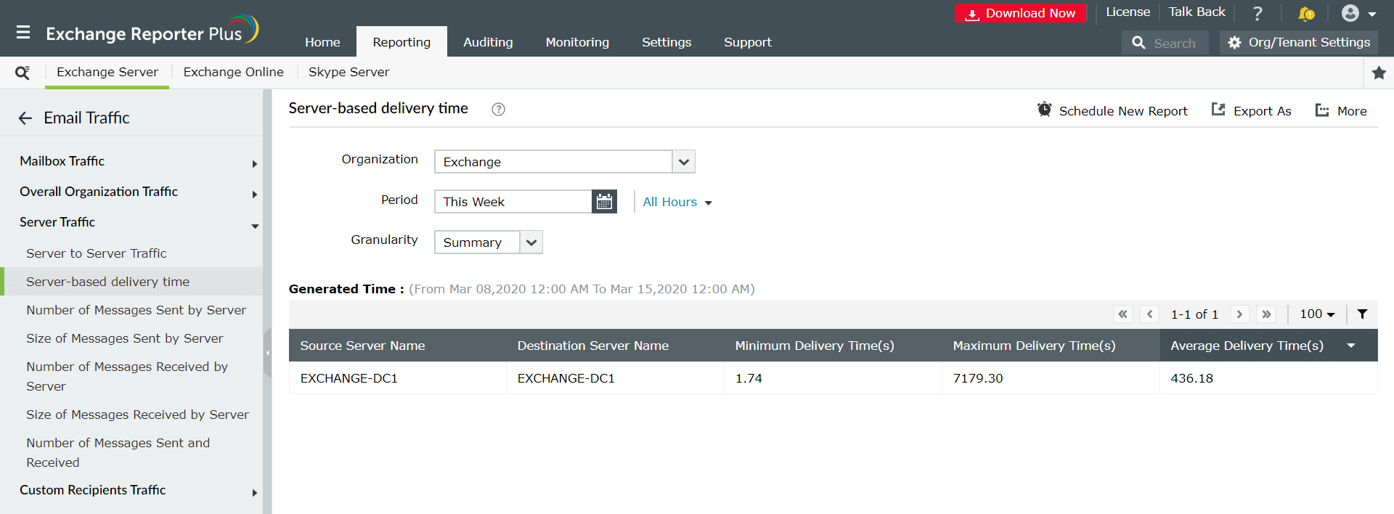The height and width of the screenshot is (514, 1394).
Task: Click the Schedule New Report alarm icon
Action: [x=1044, y=110]
